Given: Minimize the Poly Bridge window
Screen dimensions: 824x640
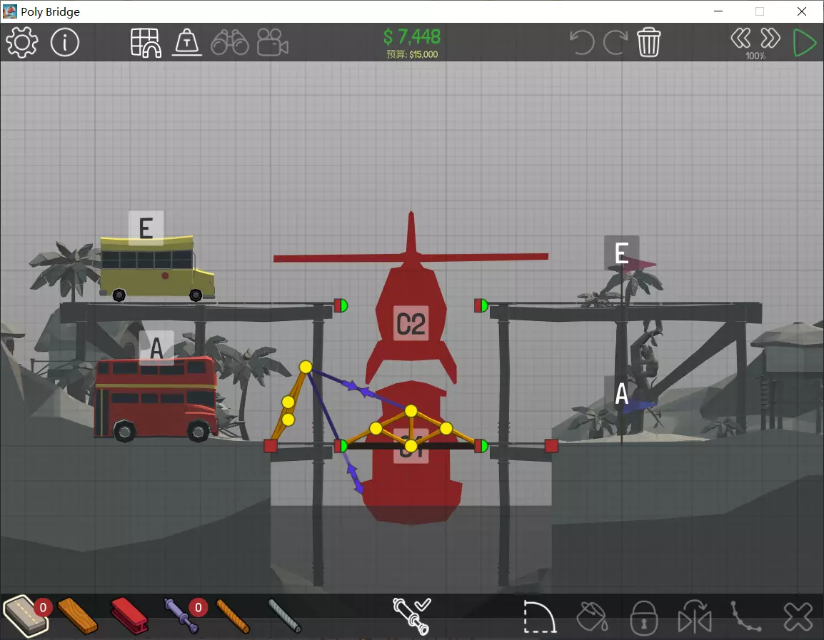Looking at the screenshot, I should click(x=718, y=11).
